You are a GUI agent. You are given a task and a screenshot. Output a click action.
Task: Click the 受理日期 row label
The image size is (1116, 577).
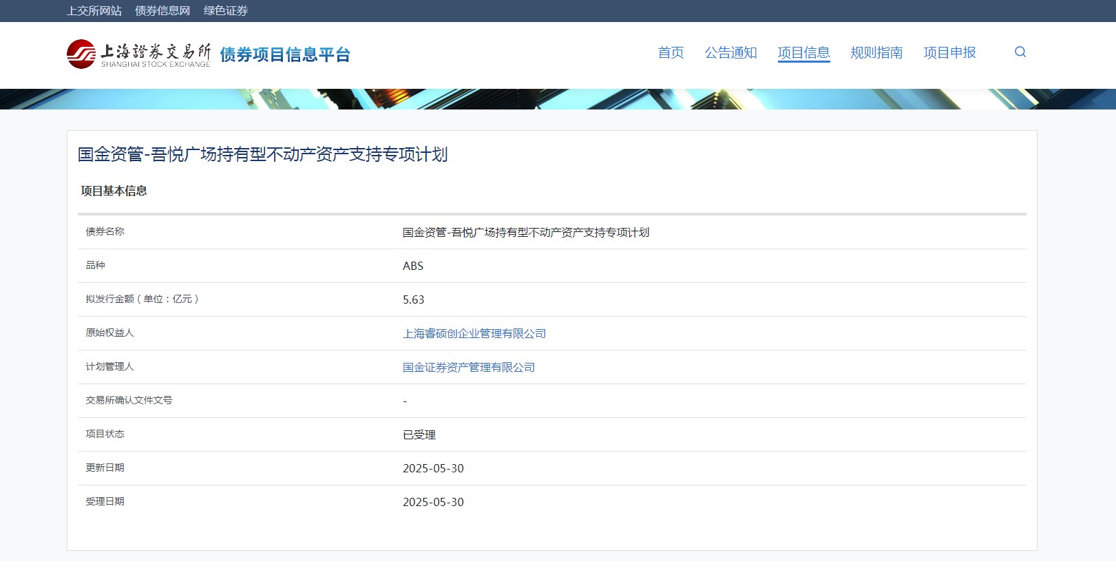105,501
